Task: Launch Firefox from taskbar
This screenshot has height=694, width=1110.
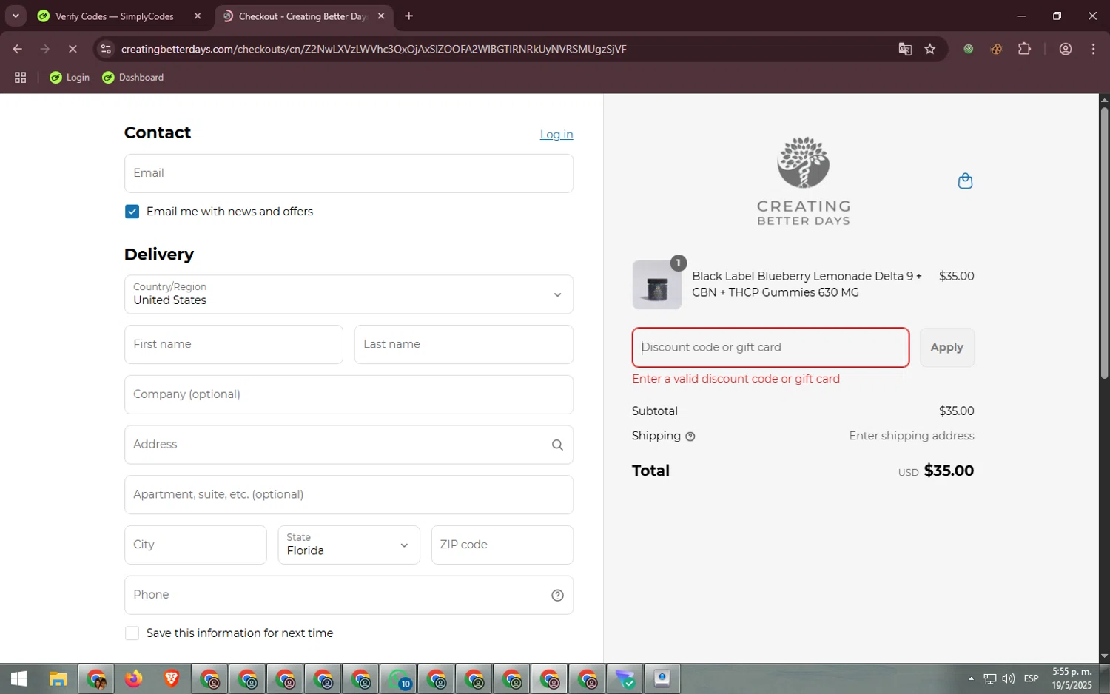Action: click(133, 678)
